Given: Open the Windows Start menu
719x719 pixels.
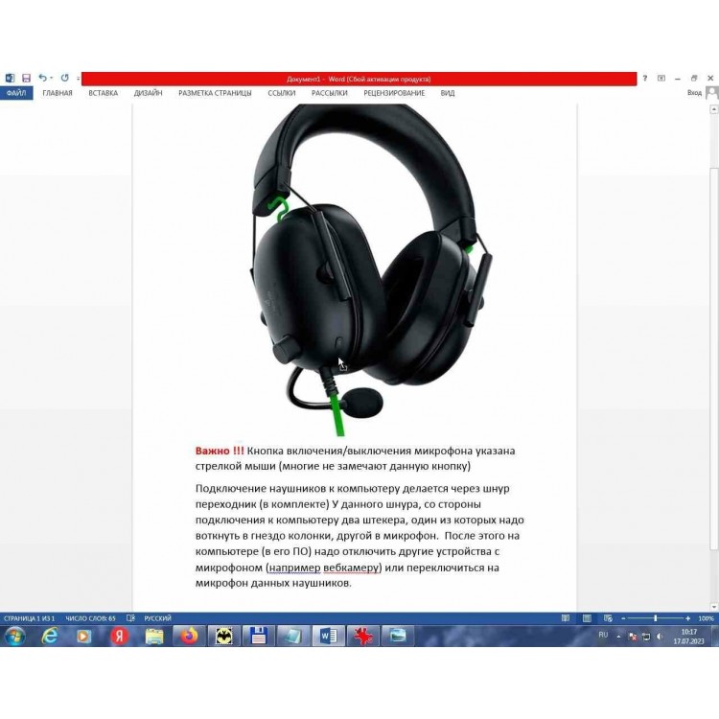Looking at the screenshot, I should (14, 637).
